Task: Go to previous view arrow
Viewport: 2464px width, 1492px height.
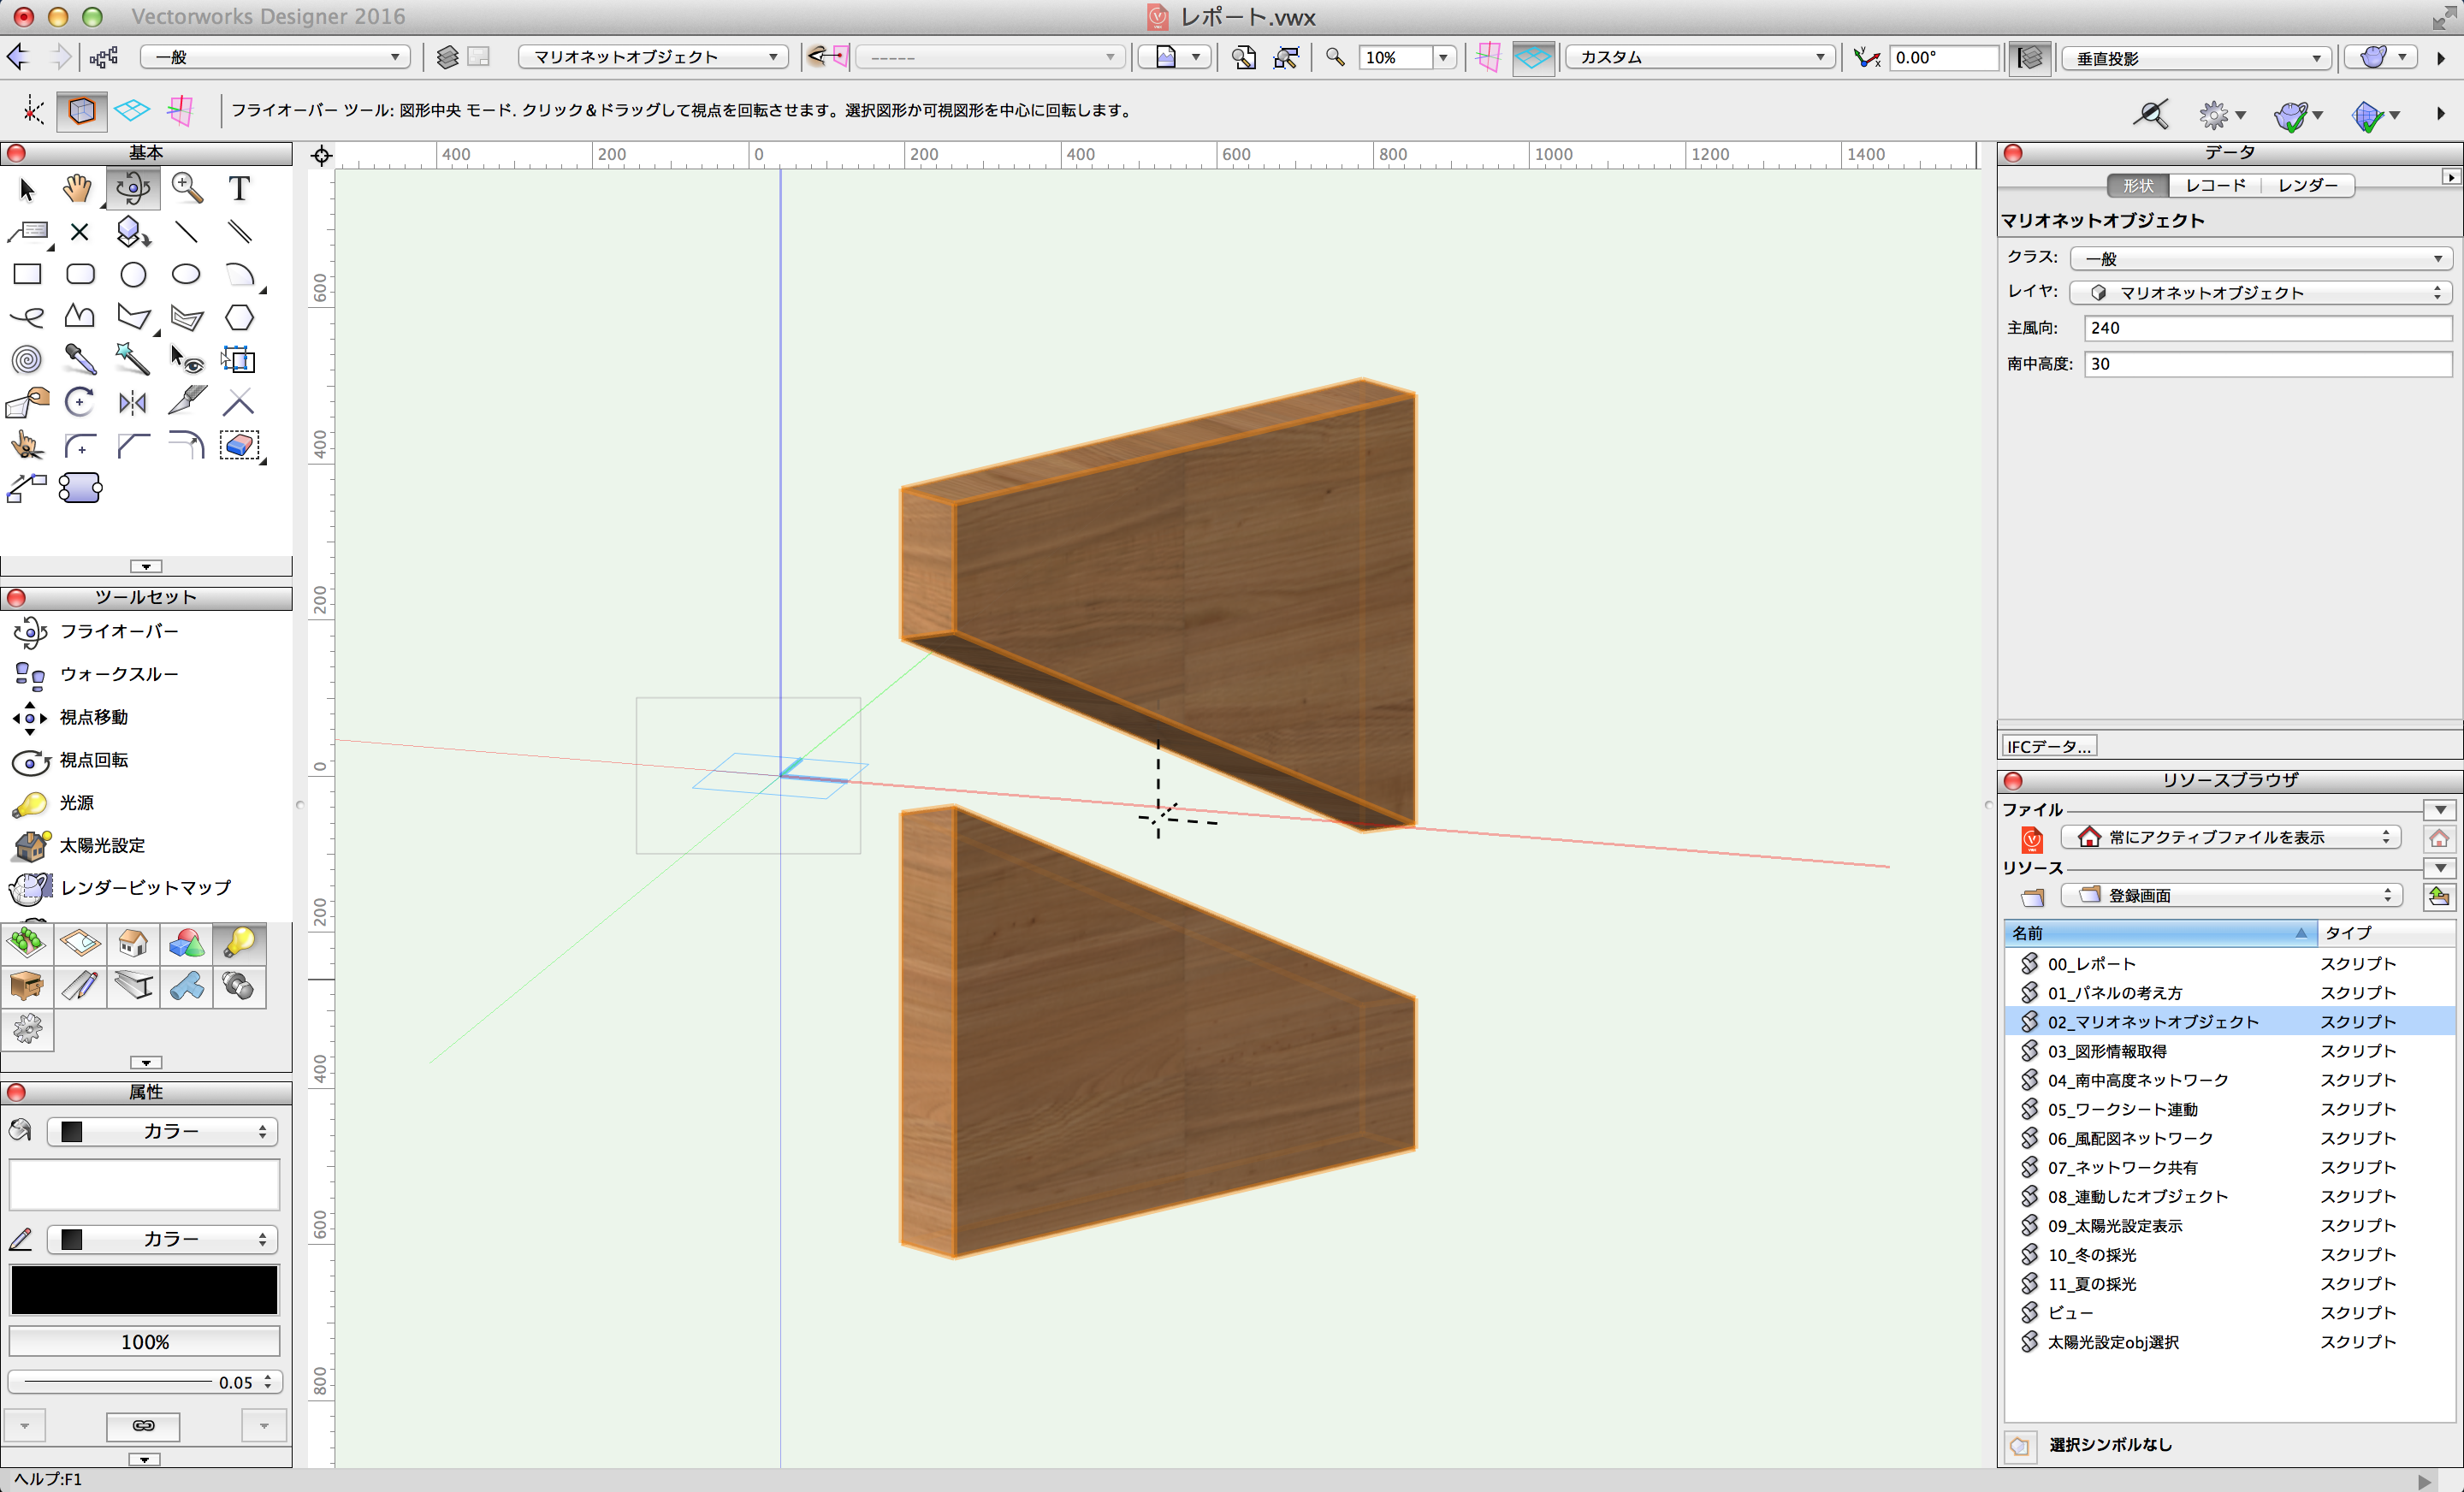Action: [x=18, y=57]
